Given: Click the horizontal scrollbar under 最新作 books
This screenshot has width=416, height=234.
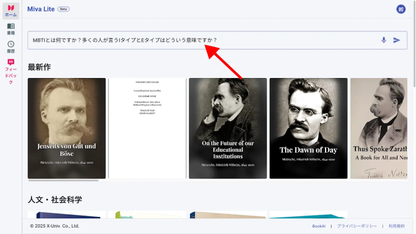Looking at the screenshot, I should pyautogui.click(x=63, y=180).
